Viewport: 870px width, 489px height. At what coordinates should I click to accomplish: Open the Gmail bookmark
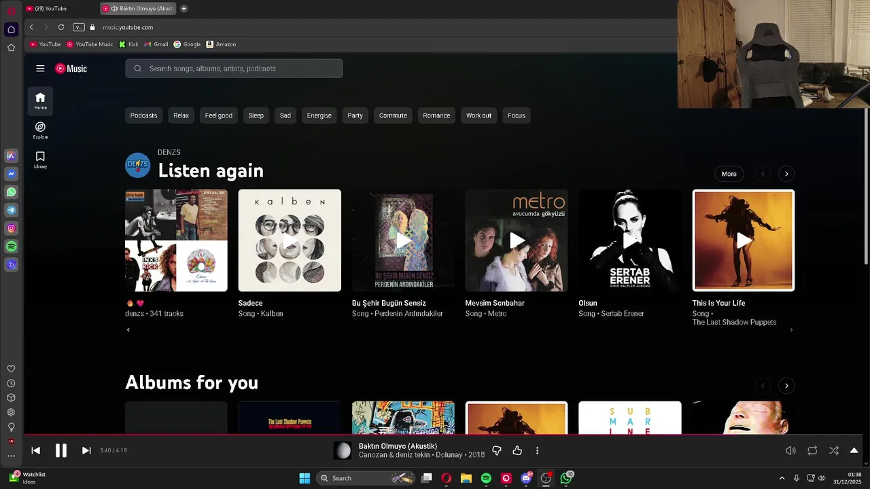[156, 44]
